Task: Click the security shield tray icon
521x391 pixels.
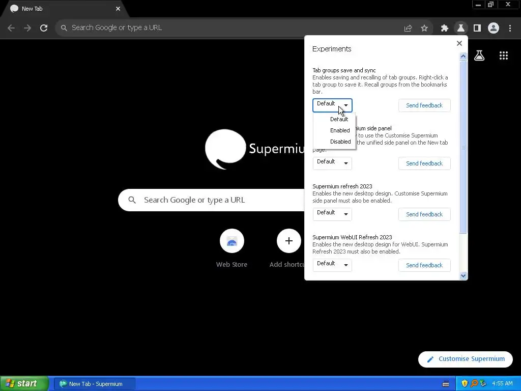Action: [x=465, y=384]
